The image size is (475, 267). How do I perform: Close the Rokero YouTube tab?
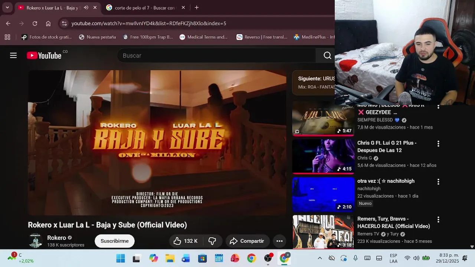pyautogui.click(x=95, y=7)
